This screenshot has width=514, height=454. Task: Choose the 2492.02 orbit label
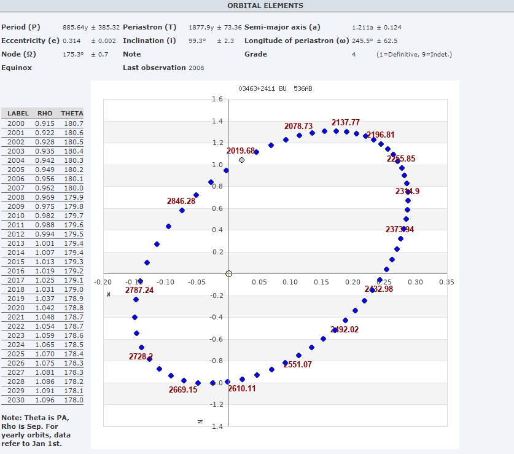pos(345,329)
